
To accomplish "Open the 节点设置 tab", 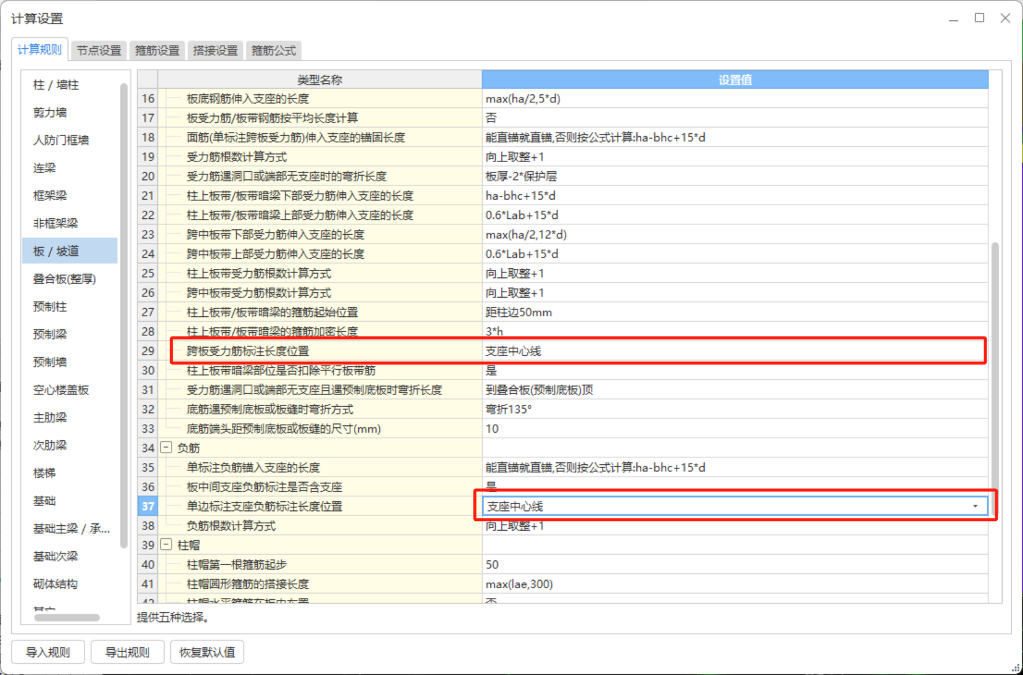I will [99, 51].
